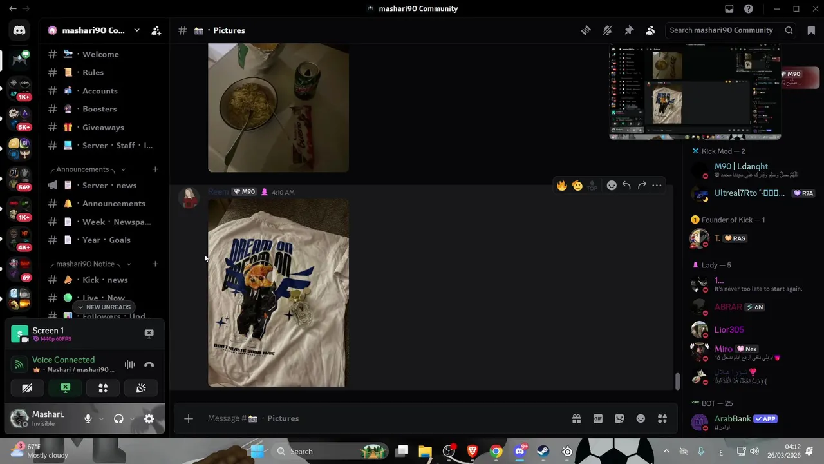Open the gift Nitro icon
Screen dimensions: 824x464
577,419
